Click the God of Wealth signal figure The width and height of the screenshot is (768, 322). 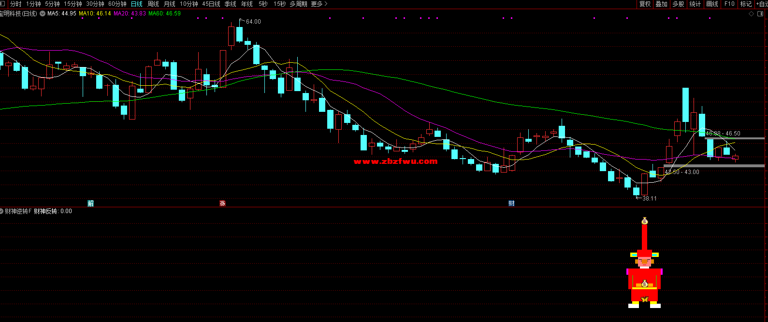coord(644,279)
